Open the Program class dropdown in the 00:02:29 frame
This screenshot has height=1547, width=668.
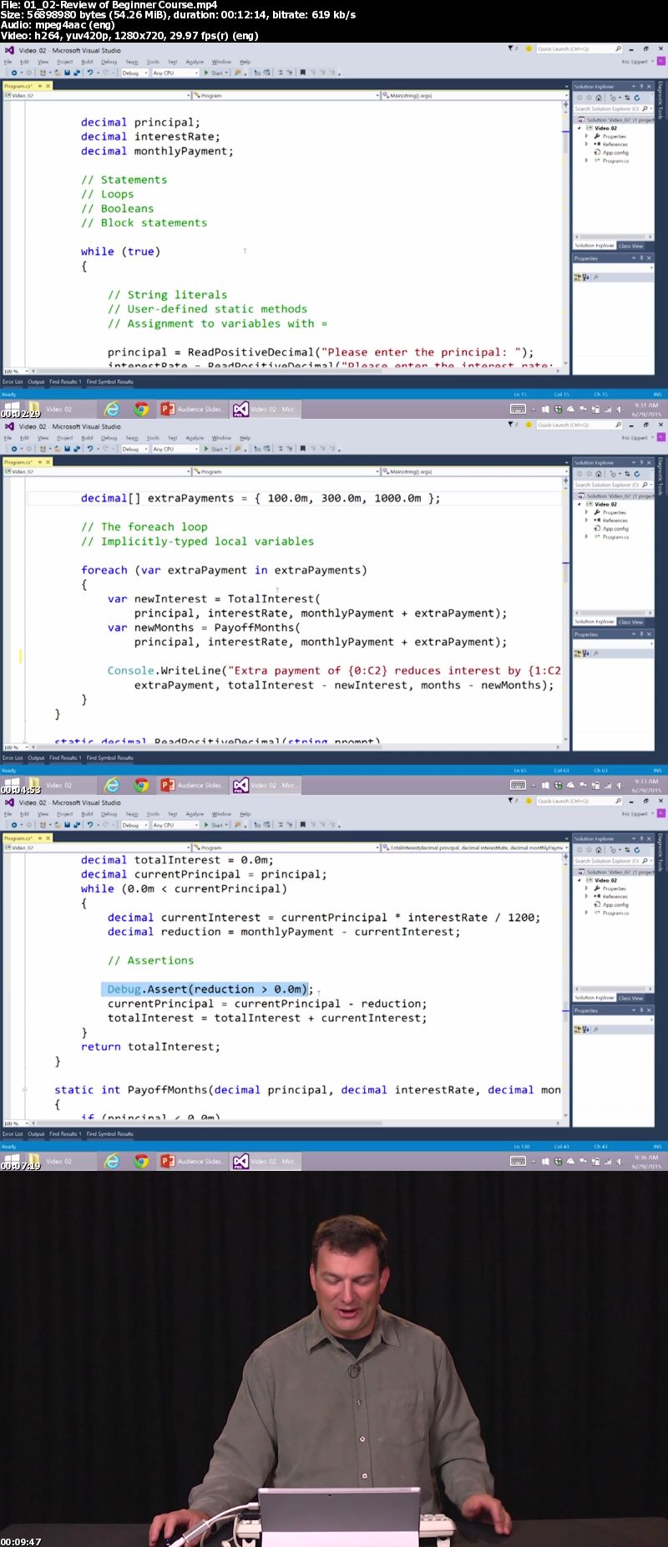[x=286, y=95]
